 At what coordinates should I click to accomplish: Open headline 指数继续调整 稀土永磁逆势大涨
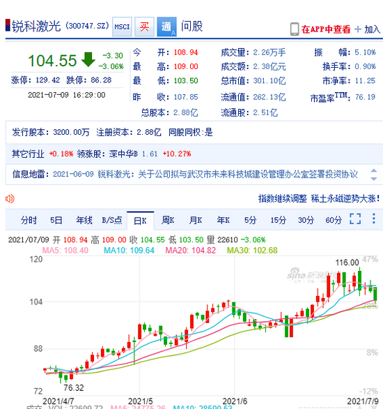[319, 199]
